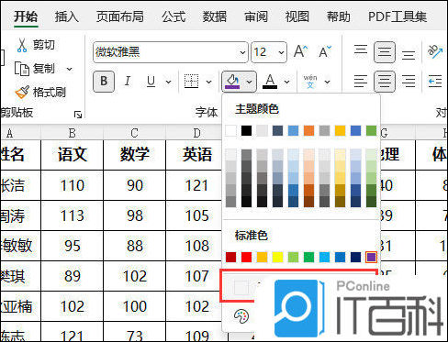The width and height of the screenshot is (448, 342).
Task: Pick standard dark blue swatch
Action: click(355, 257)
